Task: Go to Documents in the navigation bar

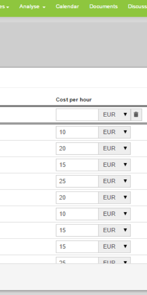Action: pos(103,7)
